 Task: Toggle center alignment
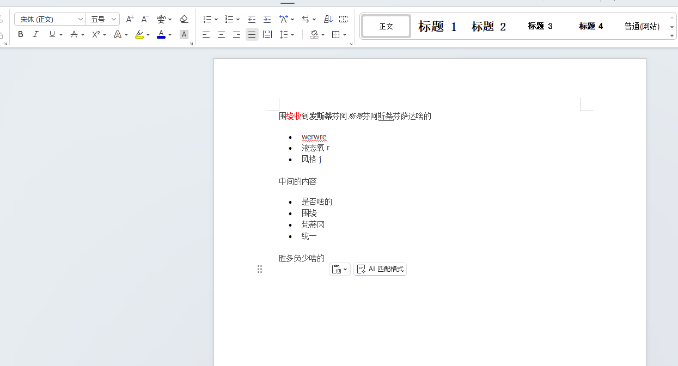(221, 34)
